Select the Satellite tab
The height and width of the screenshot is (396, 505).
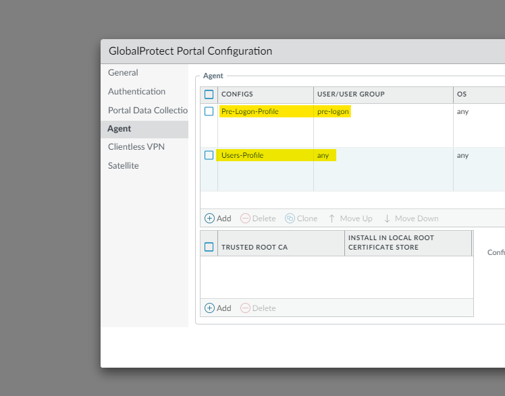coord(124,165)
